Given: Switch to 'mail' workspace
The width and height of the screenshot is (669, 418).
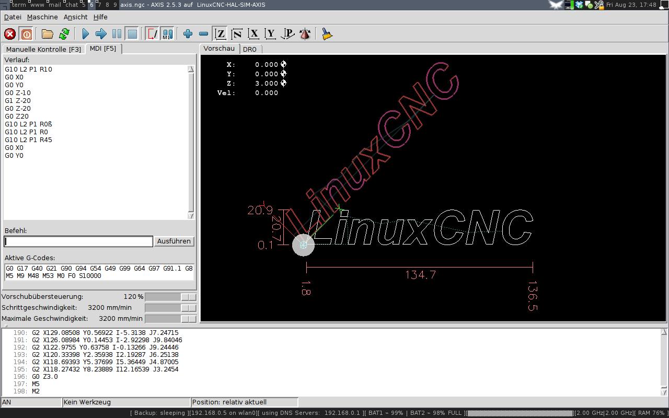Looking at the screenshot, I should 55,5.
